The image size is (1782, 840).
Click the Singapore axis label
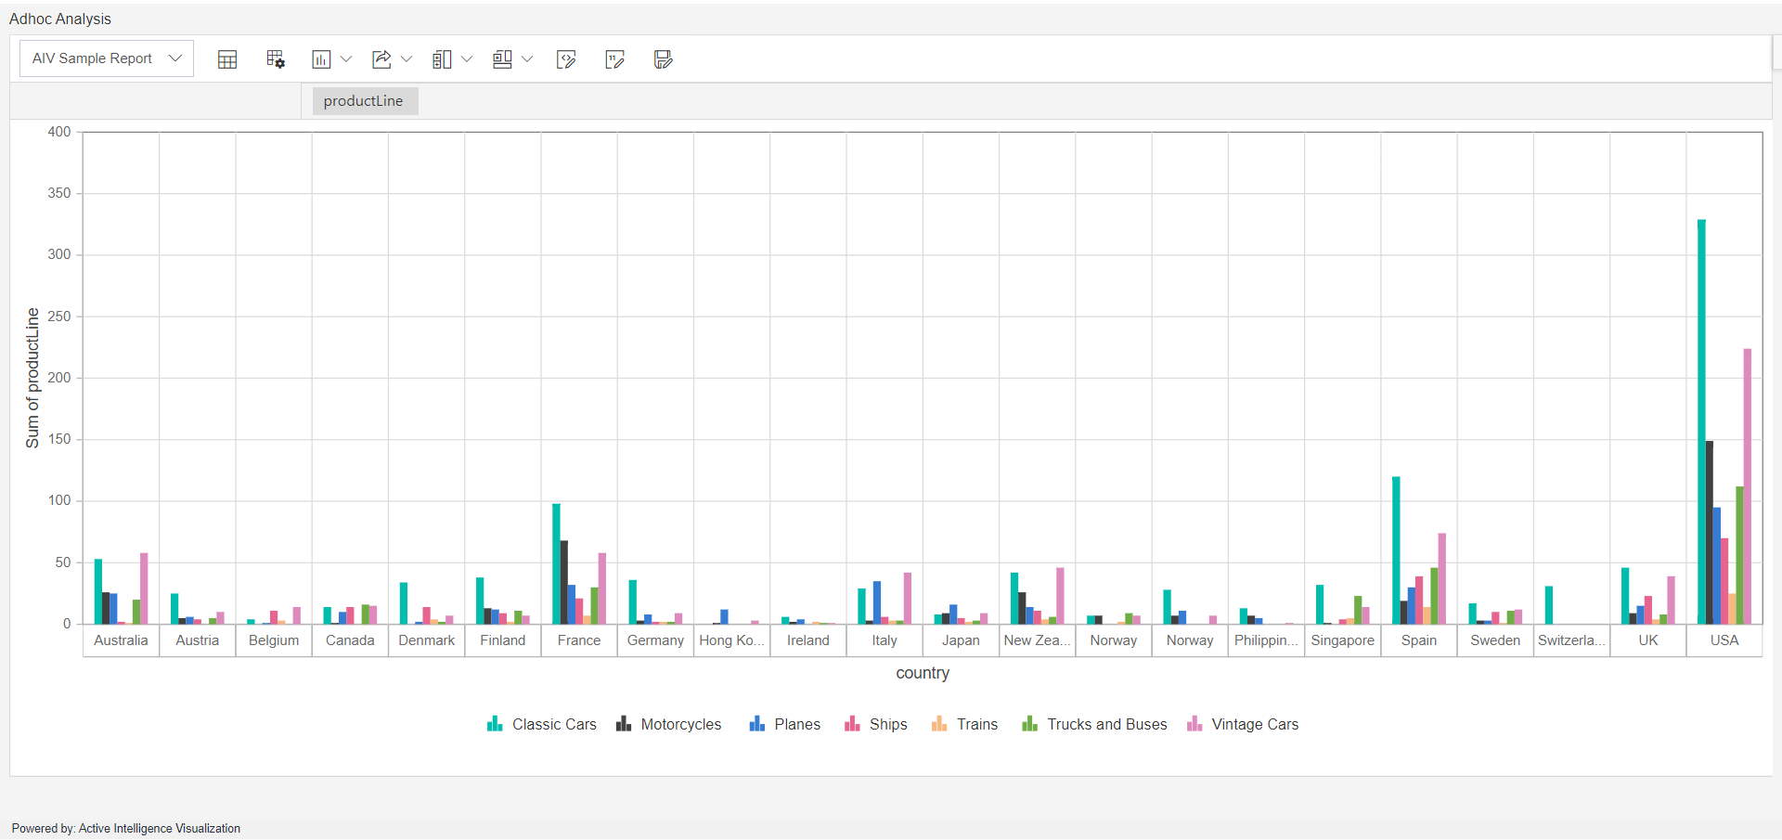(x=1343, y=640)
